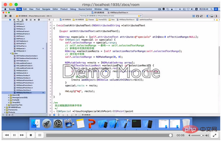Click the player volume slider
221x142 pixels.
point(197,135)
